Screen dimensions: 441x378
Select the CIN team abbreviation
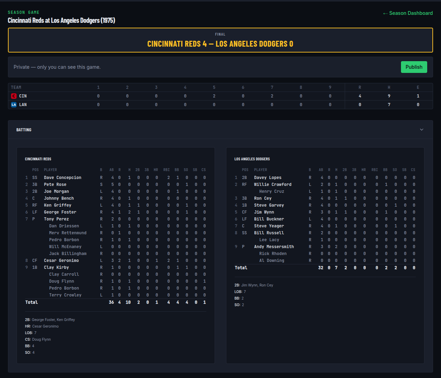[23, 96]
